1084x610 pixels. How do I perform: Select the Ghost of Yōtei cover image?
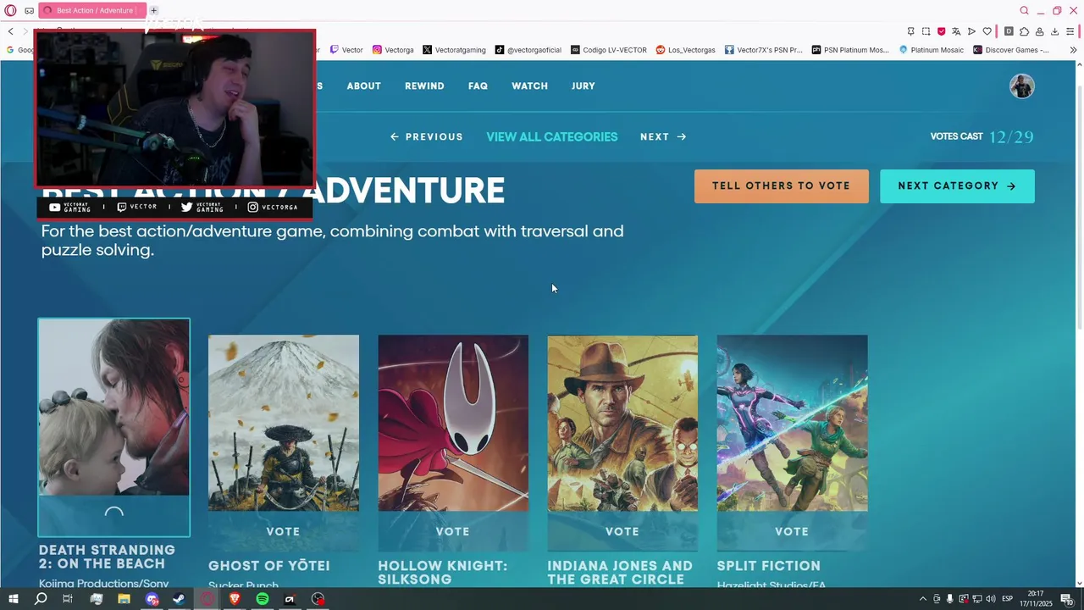pyautogui.click(x=284, y=423)
